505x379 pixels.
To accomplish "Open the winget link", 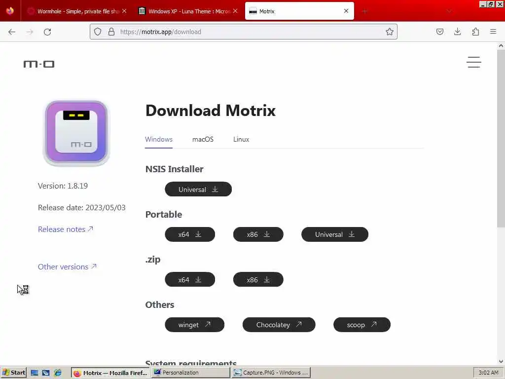I will pos(194,325).
